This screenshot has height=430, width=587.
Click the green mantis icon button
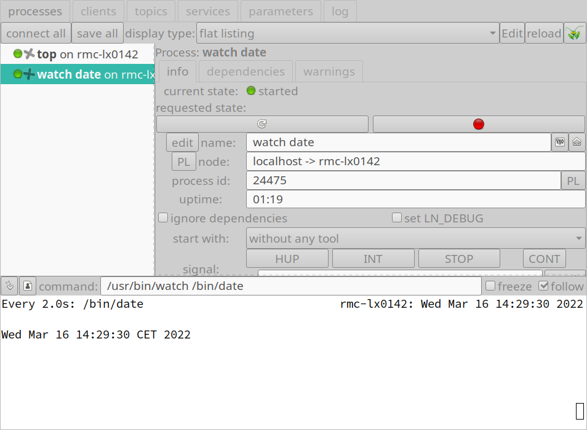(x=575, y=33)
